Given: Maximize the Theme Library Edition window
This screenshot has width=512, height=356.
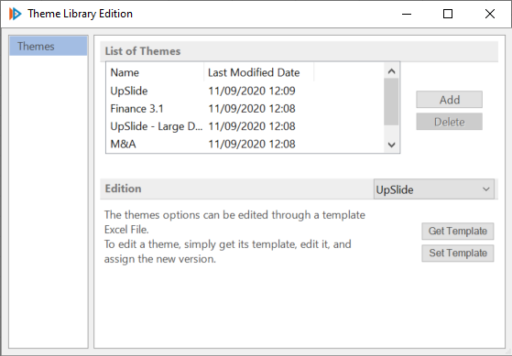Looking at the screenshot, I should coord(448,14).
